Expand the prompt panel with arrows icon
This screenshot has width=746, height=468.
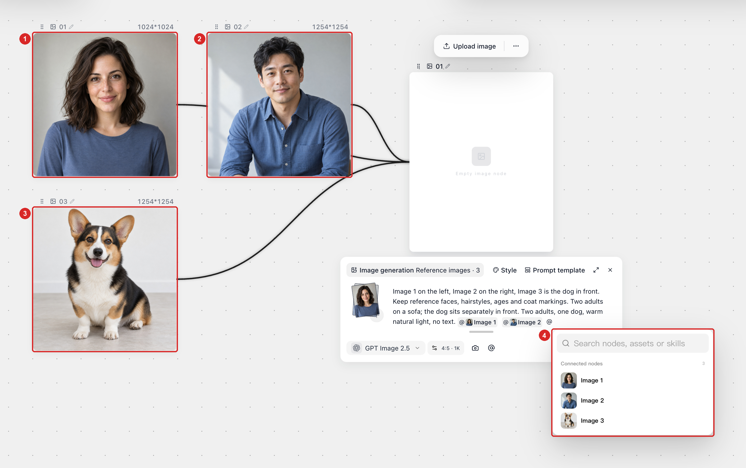[x=596, y=270]
